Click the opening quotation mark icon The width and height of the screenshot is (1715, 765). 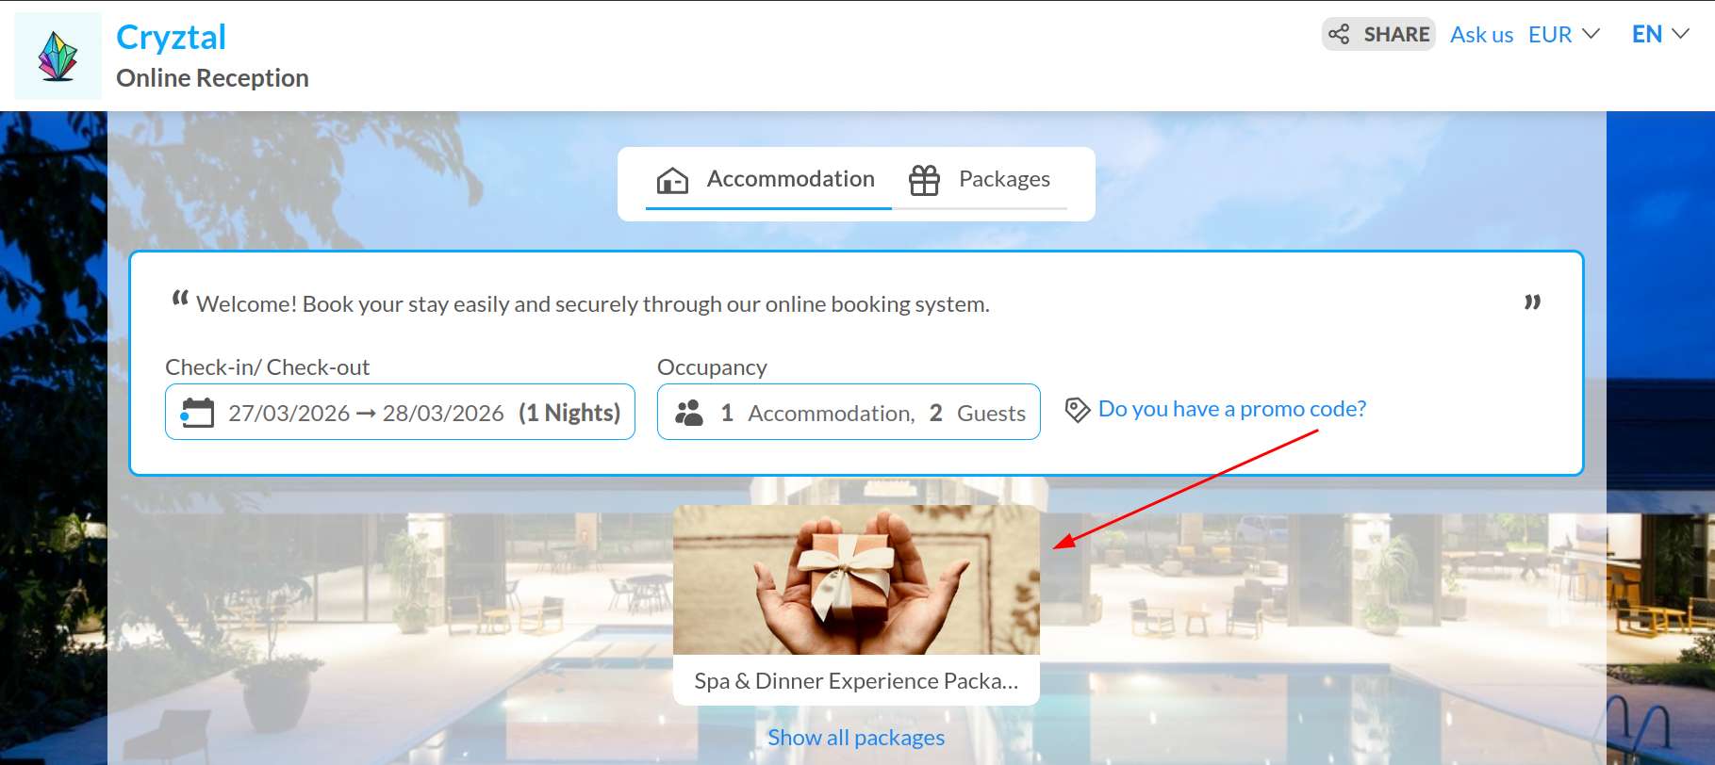pos(180,299)
